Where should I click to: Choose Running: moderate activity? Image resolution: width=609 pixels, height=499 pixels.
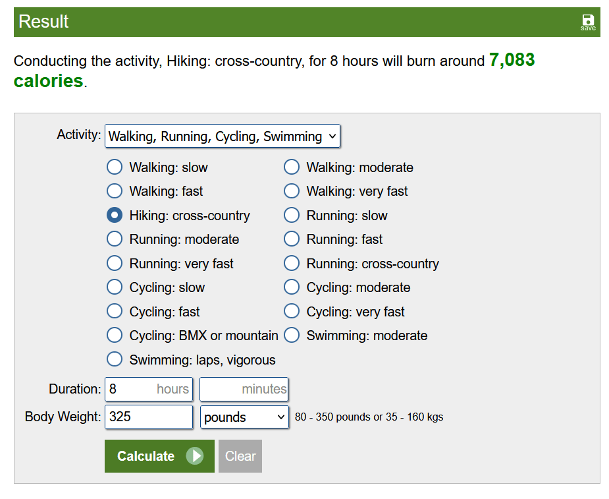pyautogui.click(x=115, y=239)
